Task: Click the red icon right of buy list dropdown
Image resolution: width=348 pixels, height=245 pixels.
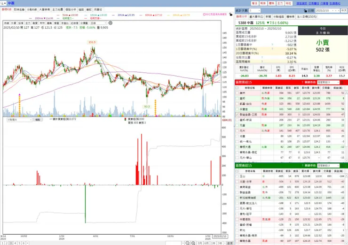Action: click(x=342, y=82)
